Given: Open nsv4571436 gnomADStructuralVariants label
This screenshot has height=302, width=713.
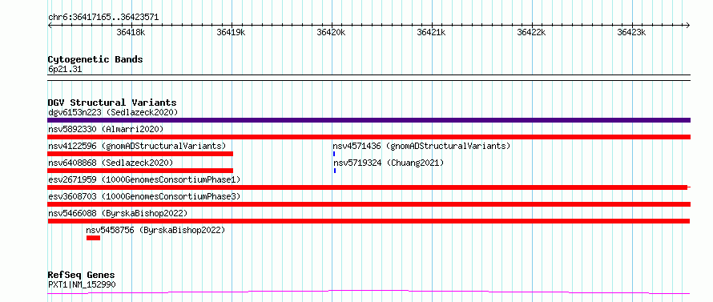Looking at the screenshot, I should 421,146.
